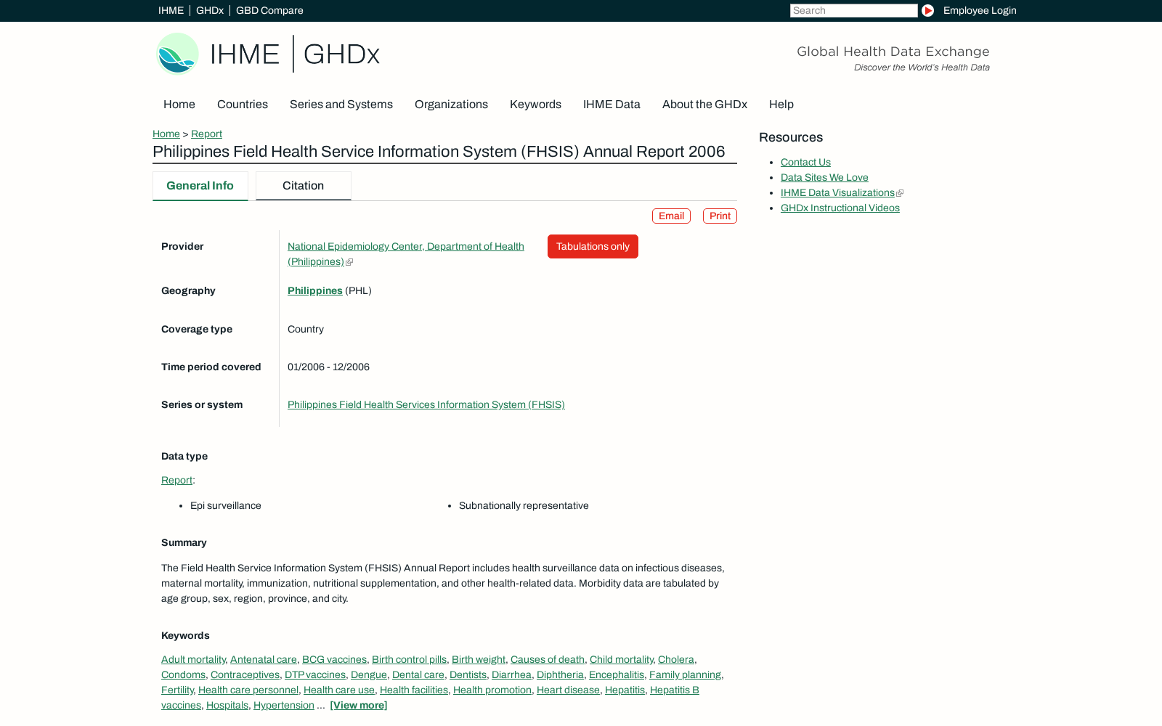Open Contraceptives keyword link
Viewport: 1162px width, 726px height.
coord(245,674)
